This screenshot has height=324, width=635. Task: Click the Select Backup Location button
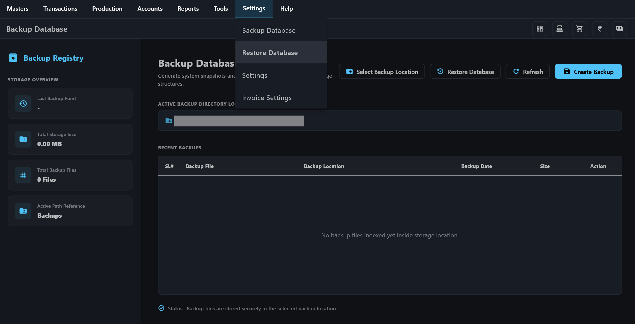[382, 72]
